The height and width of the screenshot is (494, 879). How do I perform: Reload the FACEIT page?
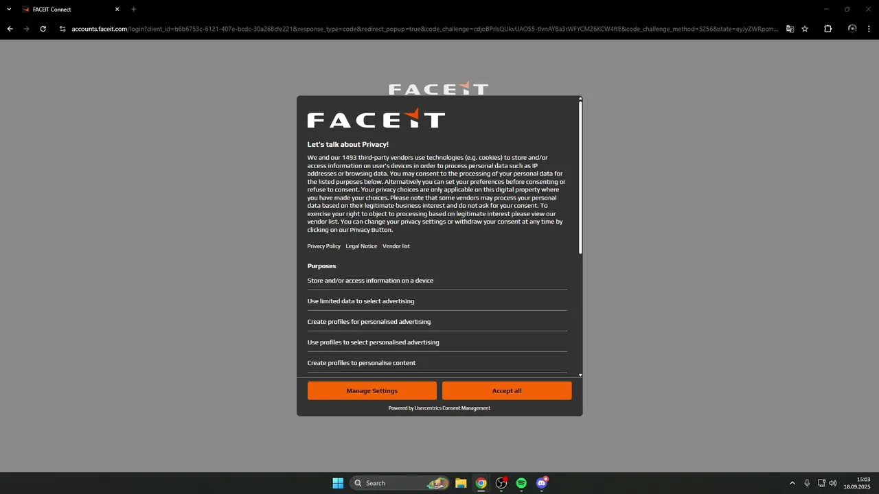point(43,29)
